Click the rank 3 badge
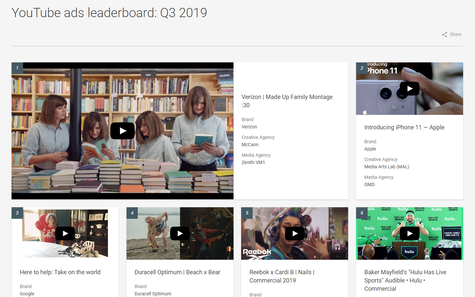475x297 pixels. (x=17, y=213)
